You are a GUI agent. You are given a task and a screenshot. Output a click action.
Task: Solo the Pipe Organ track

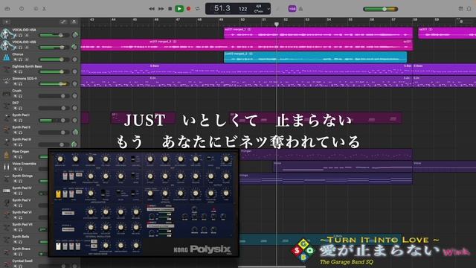[x=20, y=157]
